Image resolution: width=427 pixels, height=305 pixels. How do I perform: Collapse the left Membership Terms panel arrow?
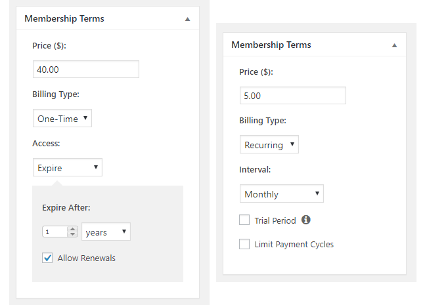pyautogui.click(x=187, y=19)
